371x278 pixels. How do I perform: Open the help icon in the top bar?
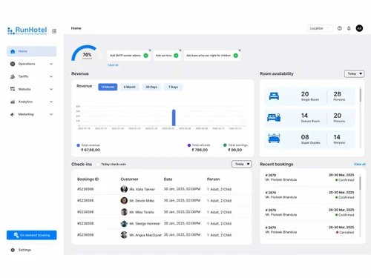(x=340, y=28)
